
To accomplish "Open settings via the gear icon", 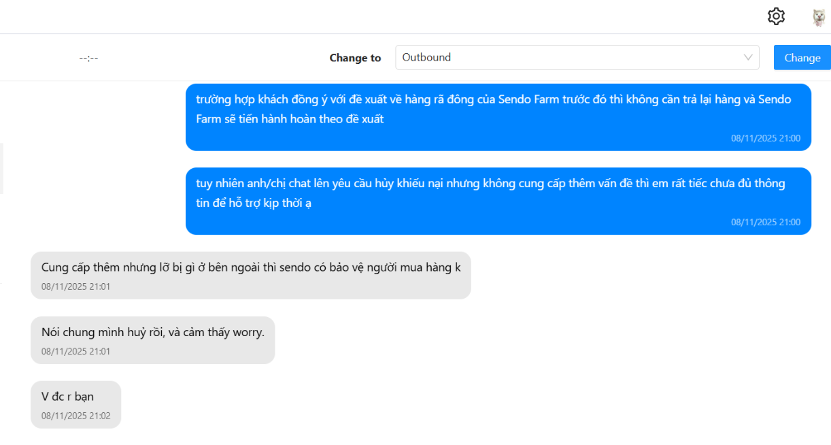I will [776, 16].
